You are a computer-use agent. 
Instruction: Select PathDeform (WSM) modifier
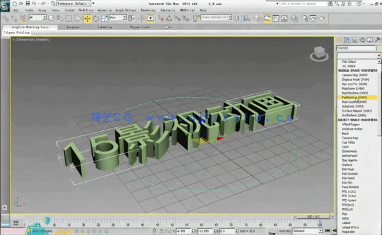click(357, 98)
